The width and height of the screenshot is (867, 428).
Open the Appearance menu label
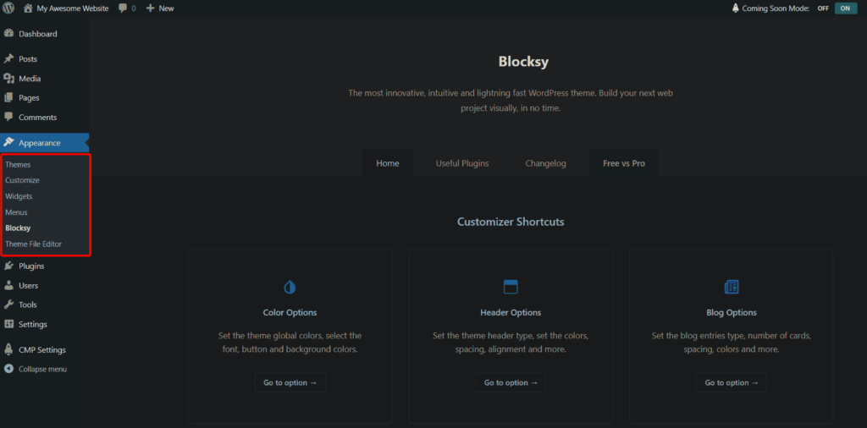(x=40, y=142)
